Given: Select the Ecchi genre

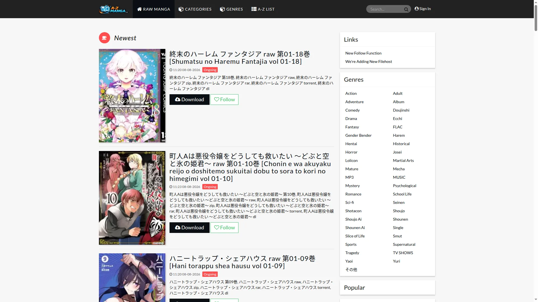Looking at the screenshot, I should click(x=397, y=119).
